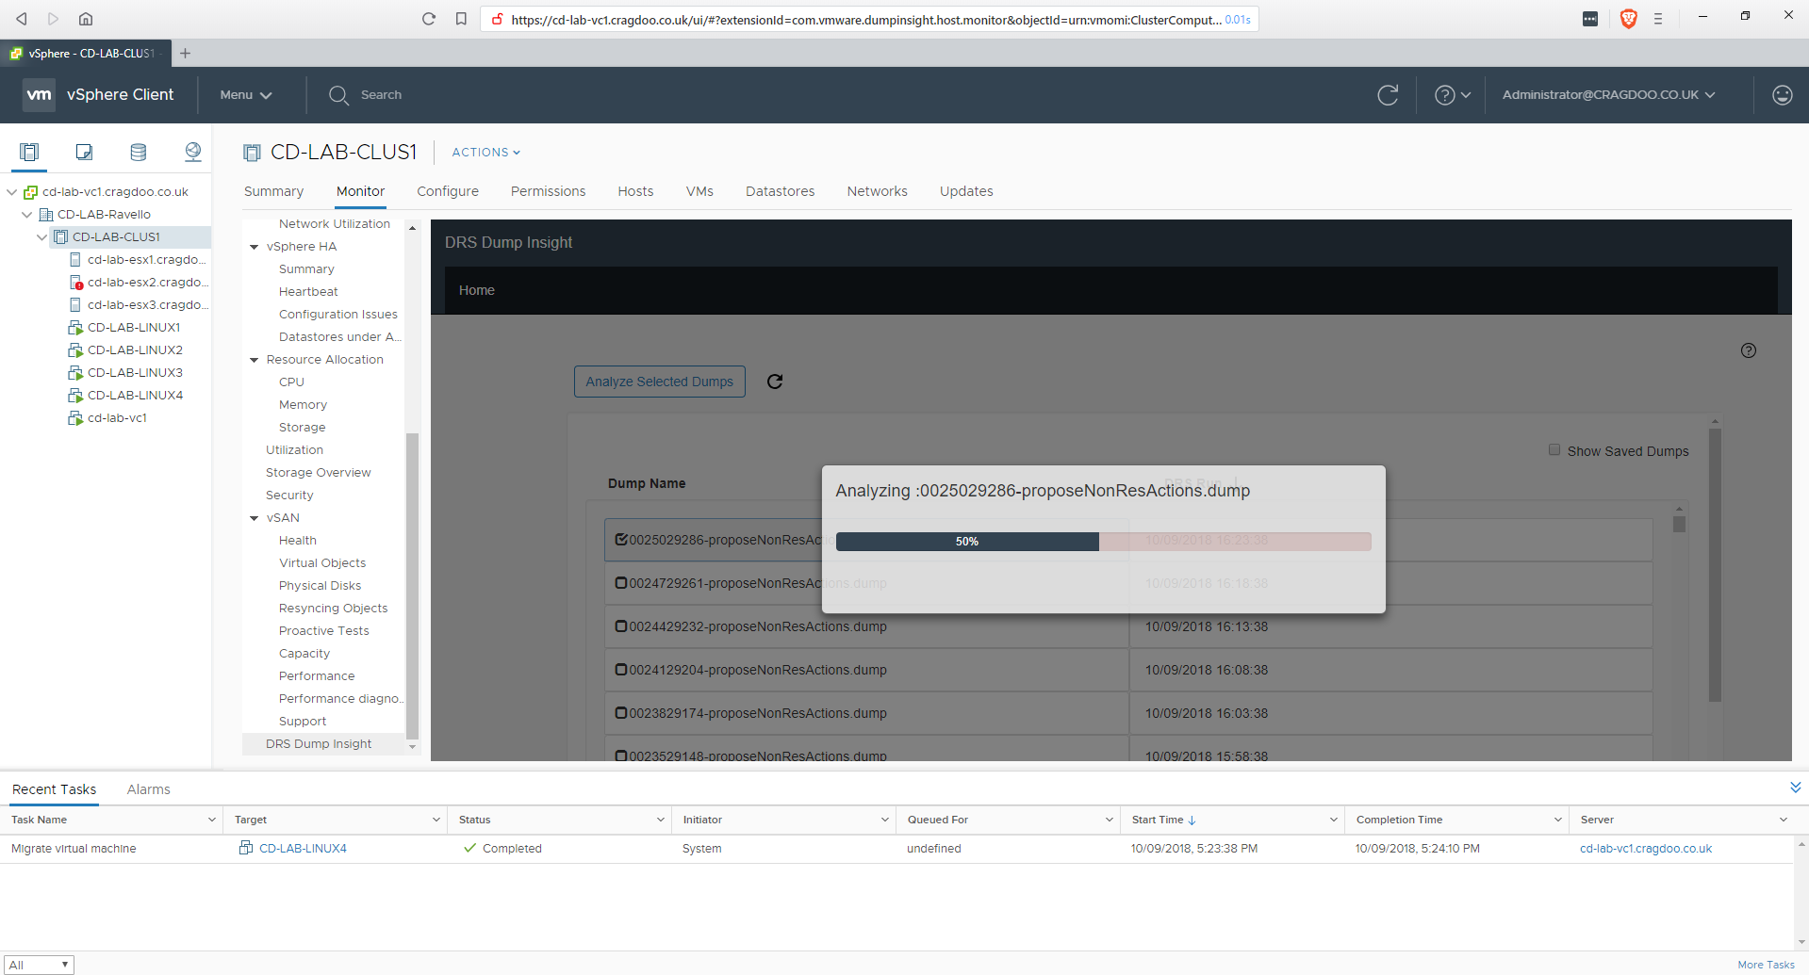Collapse the cd-lab-vc1.cragdoo.co.uk tree node

tap(12, 192)
